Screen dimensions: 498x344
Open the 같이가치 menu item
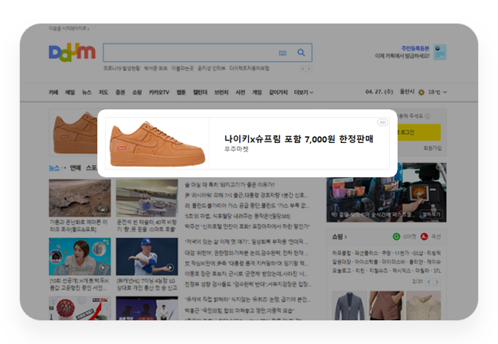click(x=278, y=92)
